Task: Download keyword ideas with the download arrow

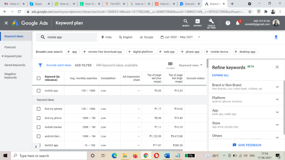Action: (276, 37)
